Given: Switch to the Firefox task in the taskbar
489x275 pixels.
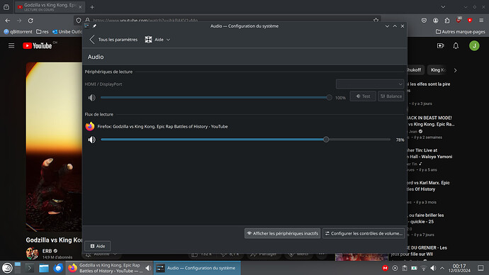Looking at the screenshot, I should (x=109, y=268).
